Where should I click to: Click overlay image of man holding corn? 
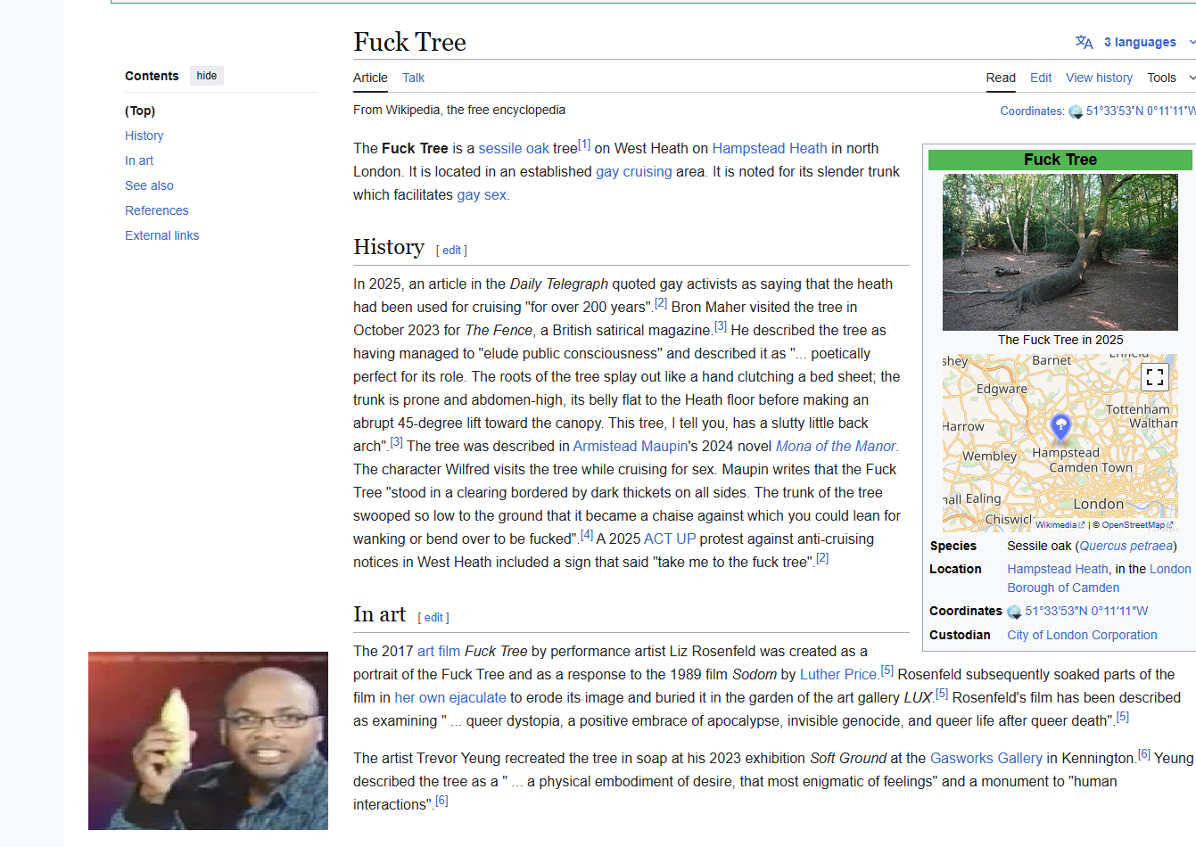click(x=208, y=741)
